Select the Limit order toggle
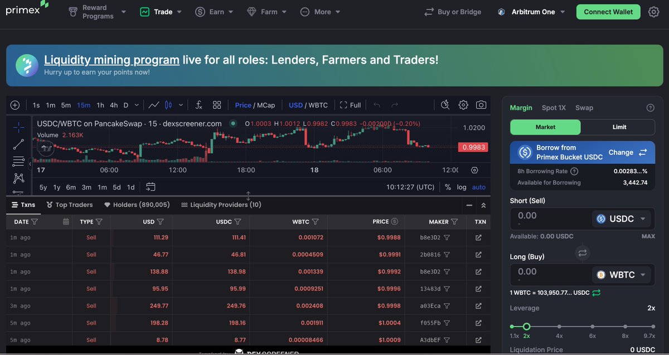Screen dimensions: 669x355 point(619,127)
